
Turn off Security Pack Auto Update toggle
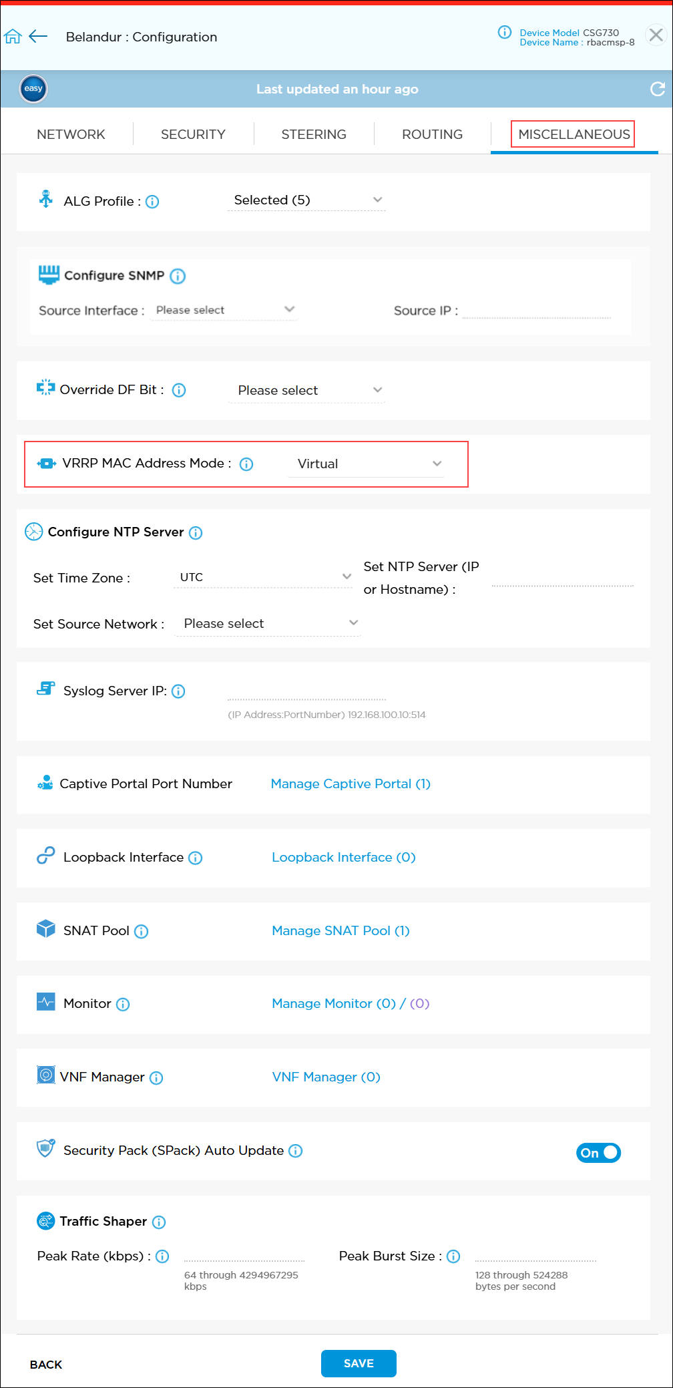tap(598, 1153)
